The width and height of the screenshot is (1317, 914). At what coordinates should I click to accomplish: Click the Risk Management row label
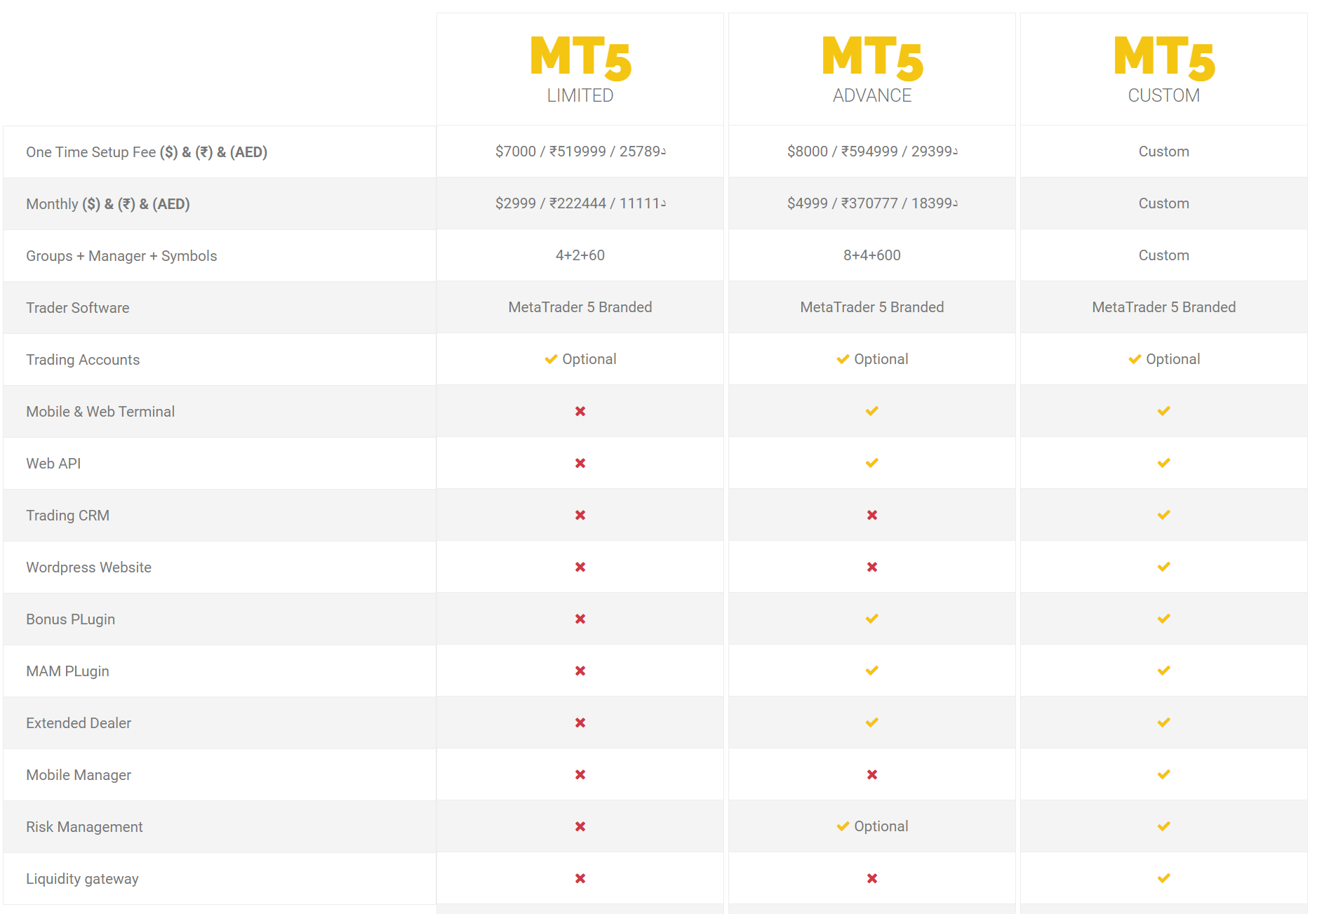[84, 827]
